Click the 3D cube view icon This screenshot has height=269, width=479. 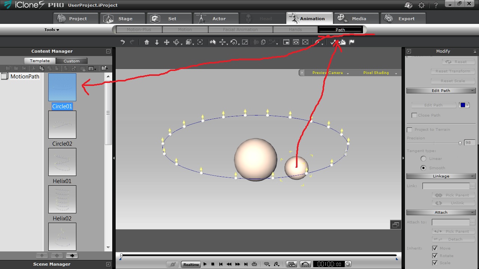[189, 42]
